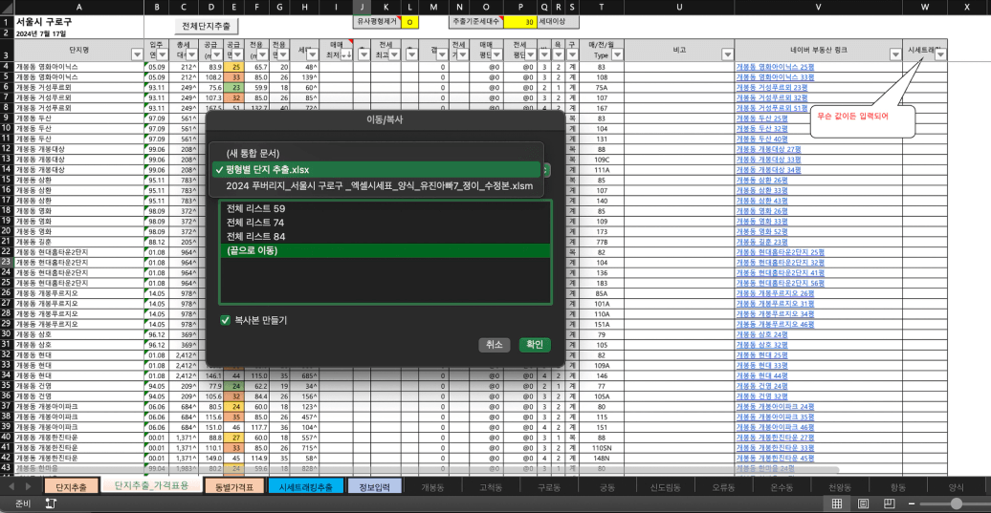Click the previous-sheet navigation arrow
The width and height of the screenshot is (991, 513).
(11, 486)
